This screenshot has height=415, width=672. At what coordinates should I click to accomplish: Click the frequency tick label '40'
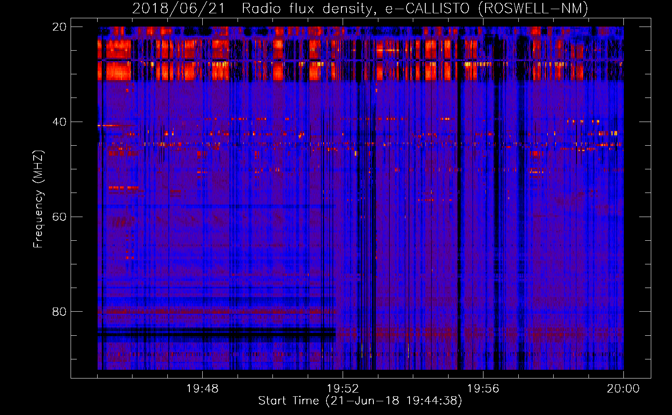click(x=59, y=122)
